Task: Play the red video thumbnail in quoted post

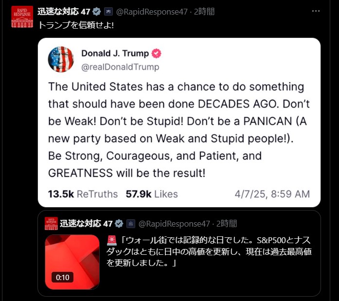Action: (x=72, y=262)
